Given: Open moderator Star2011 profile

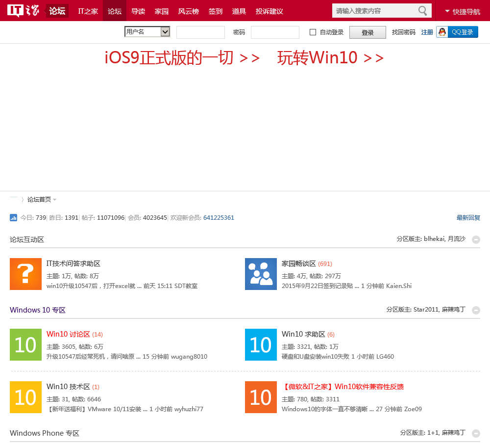Looking at the screenshot, I should click(x=426, y=310).
